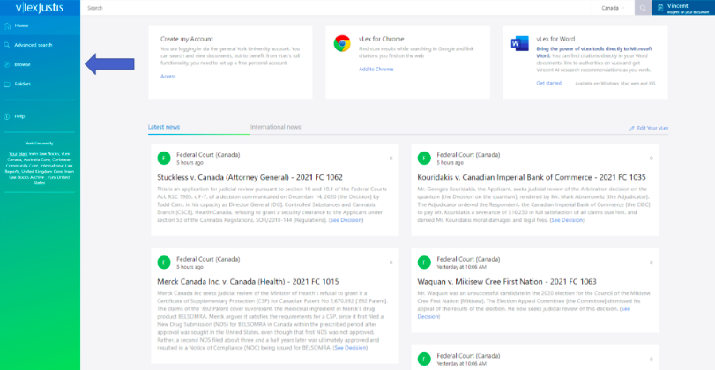Viewport: 715px width, 370px height.
Task: Click Get started link for vLex Word
Action: [x=548, y=84]
